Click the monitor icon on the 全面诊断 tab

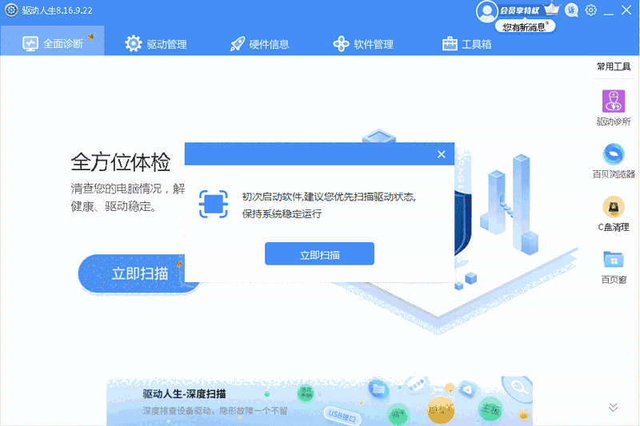pyautogui.click(x=30, y=44)
